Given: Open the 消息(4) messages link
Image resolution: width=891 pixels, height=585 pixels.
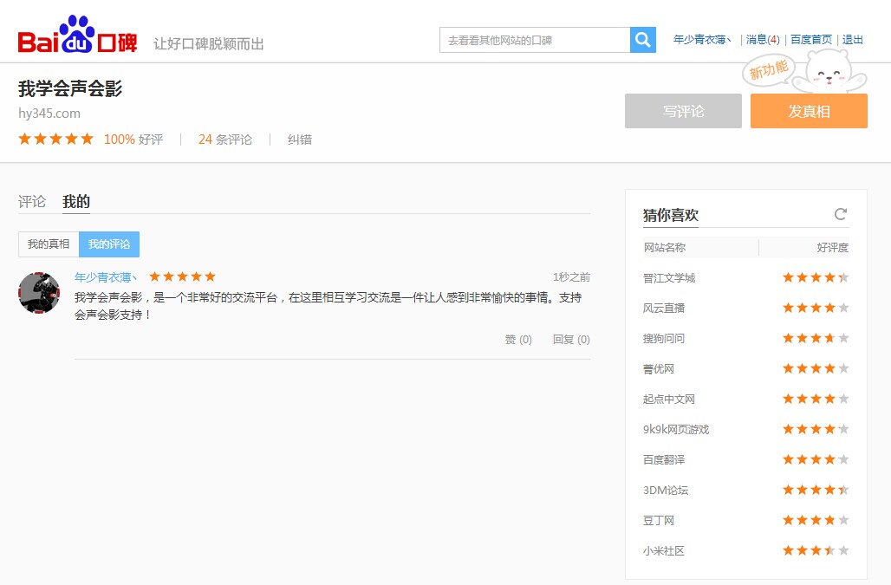Looking at the screenshot, I should (x=763, y=40).
